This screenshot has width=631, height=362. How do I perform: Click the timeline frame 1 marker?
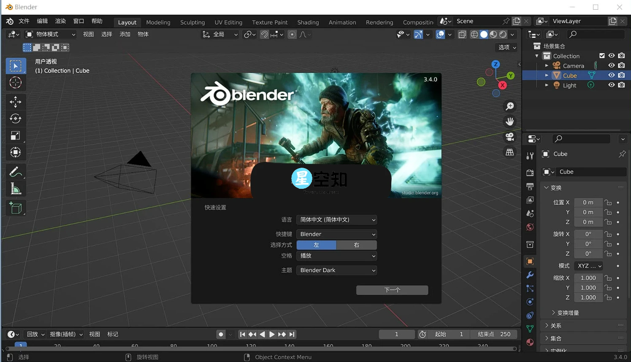[x=21, y=345]
